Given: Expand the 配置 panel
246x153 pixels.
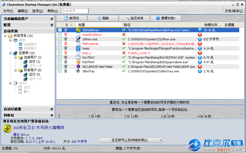Looking at the screenshot, I should click(x=52, y=25).
